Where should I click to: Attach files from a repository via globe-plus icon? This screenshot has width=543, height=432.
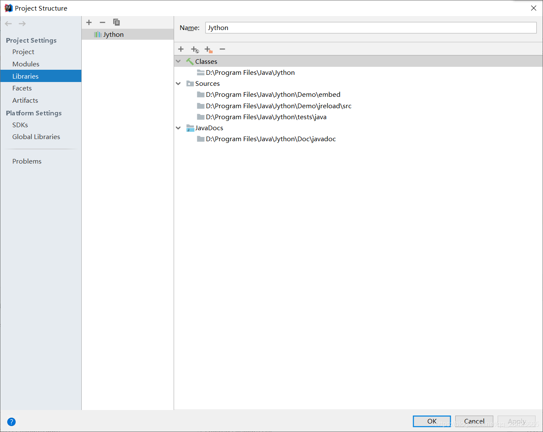coord(194,49)
